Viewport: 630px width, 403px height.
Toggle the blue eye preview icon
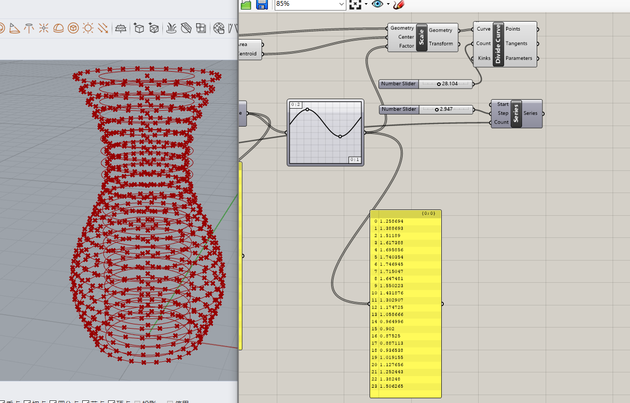(x=377, y=4)
